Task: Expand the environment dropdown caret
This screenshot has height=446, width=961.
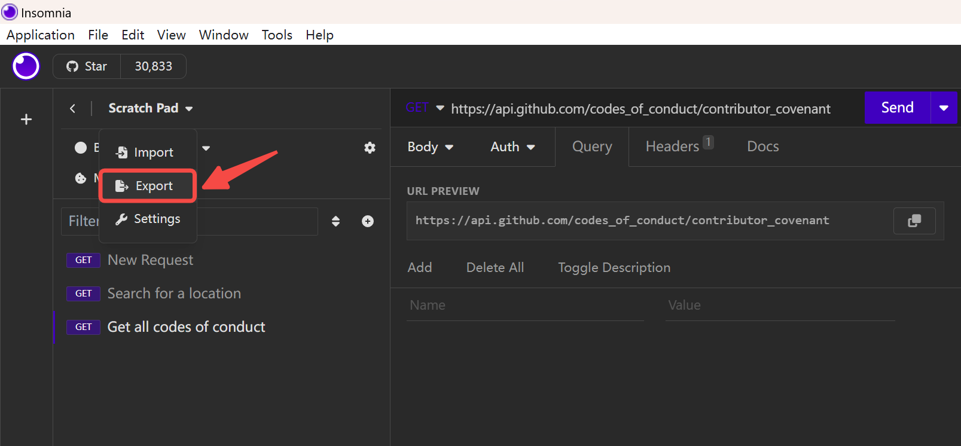Action: point(206,148)
